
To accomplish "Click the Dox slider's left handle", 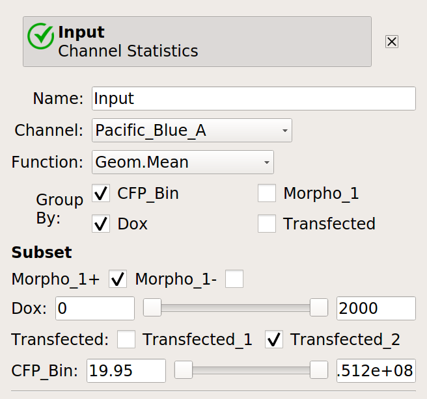I will point(152,307).
